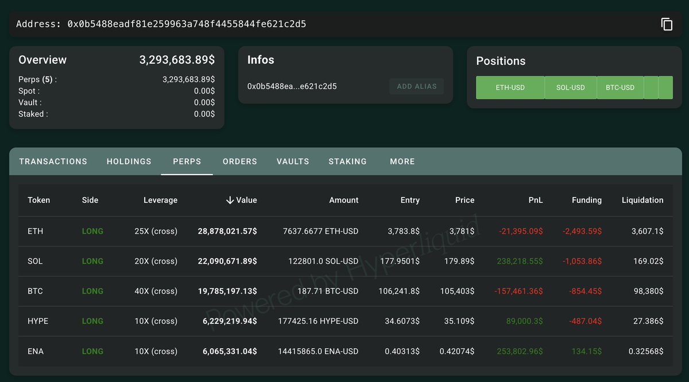Open the STAKING tab
Viewport: 689px width, 382px height.
click(348, 161)
